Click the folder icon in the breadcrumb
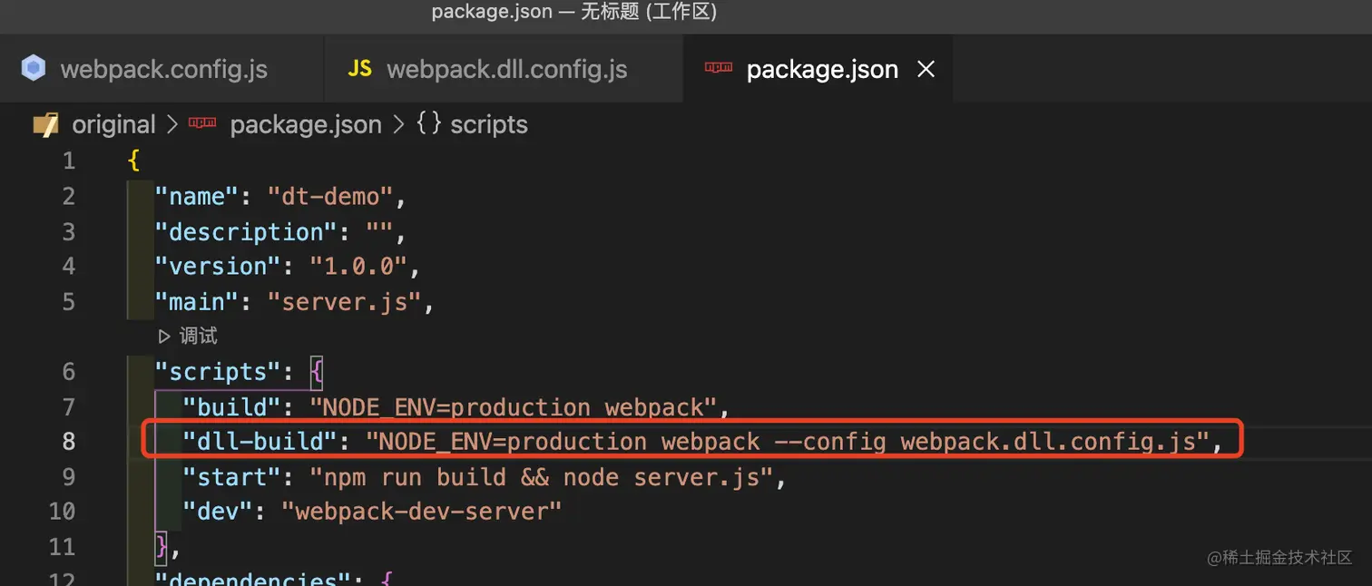The image size is (1372, 586). 45,124
